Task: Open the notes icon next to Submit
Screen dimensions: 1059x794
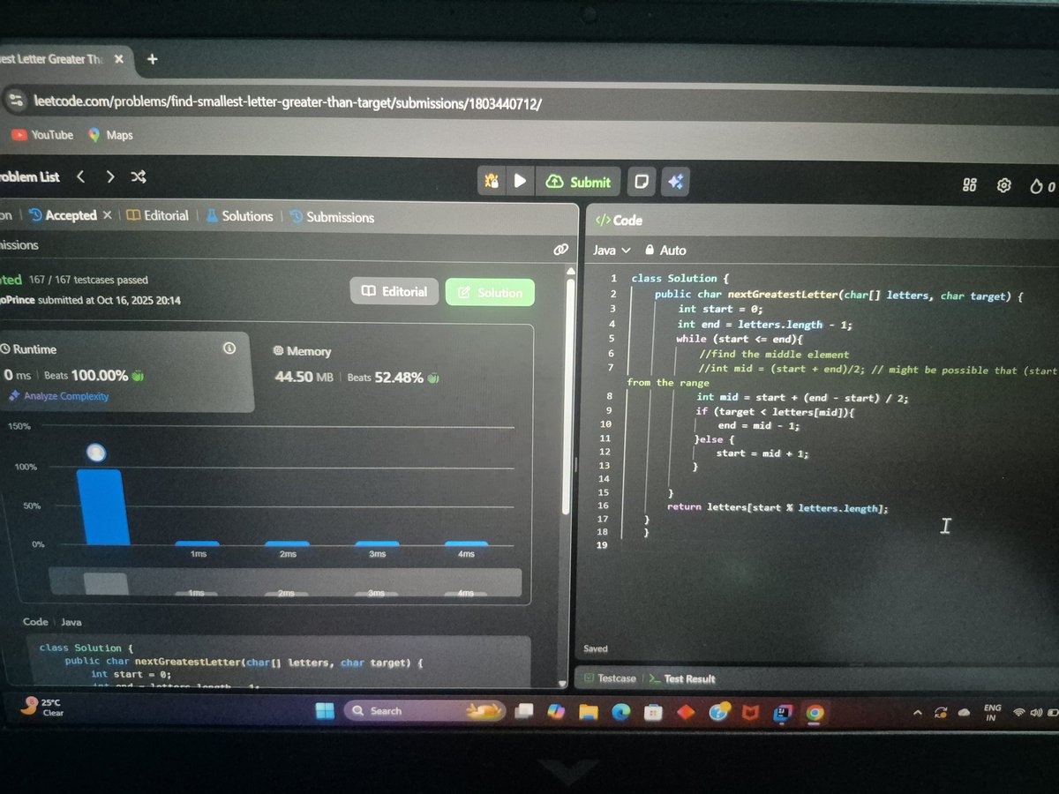Action: 642,183
